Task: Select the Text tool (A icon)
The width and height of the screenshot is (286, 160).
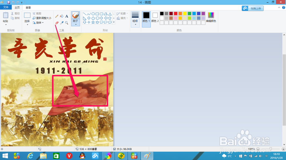Action: [x=67, y=16]
